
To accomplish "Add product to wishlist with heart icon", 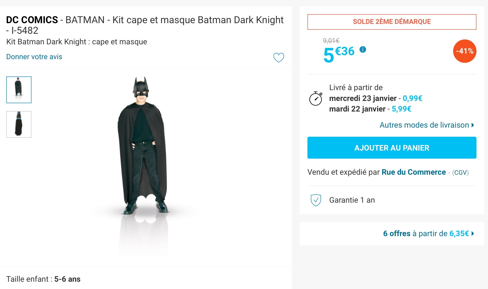I will 279,58.
